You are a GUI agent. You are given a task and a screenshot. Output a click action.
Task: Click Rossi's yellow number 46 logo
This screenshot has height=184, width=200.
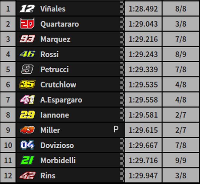(x=27, y=54)
